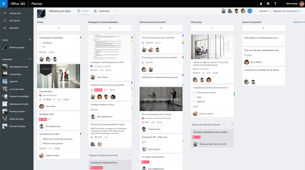
Task: Click the help question mark icon
Action: 275,4
